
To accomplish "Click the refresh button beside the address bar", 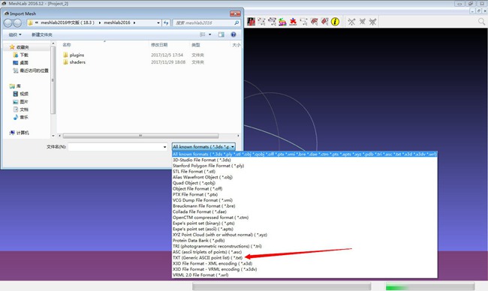I will pos(166,22).
